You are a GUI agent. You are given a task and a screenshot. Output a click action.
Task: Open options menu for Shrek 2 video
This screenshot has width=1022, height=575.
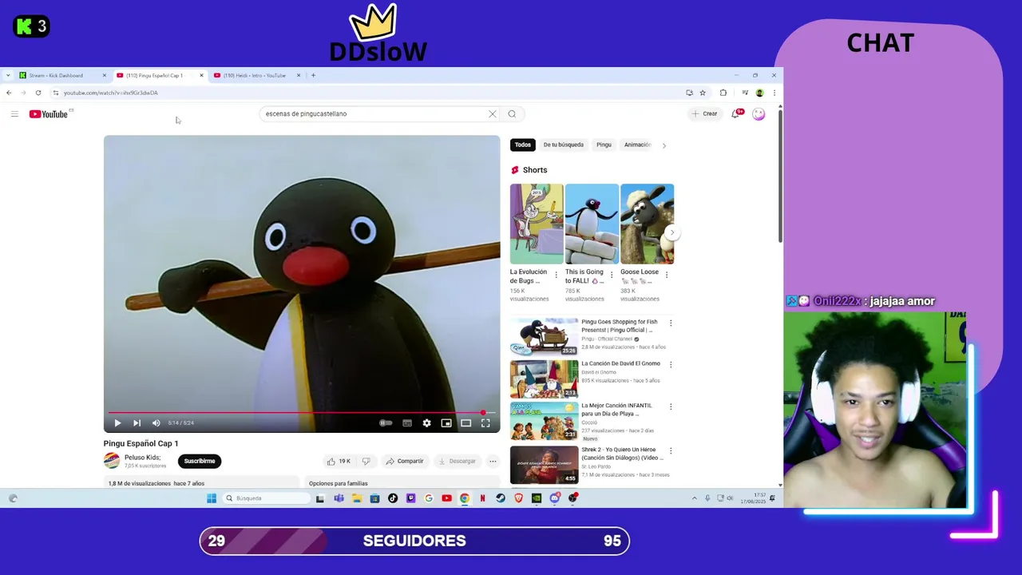point(671,451)
